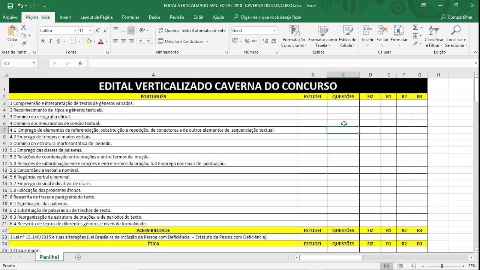Image resolution: width=480 pixels, height=270 pixels.
Task: Increase the cell indent
Action: click(x=150, y=41)
